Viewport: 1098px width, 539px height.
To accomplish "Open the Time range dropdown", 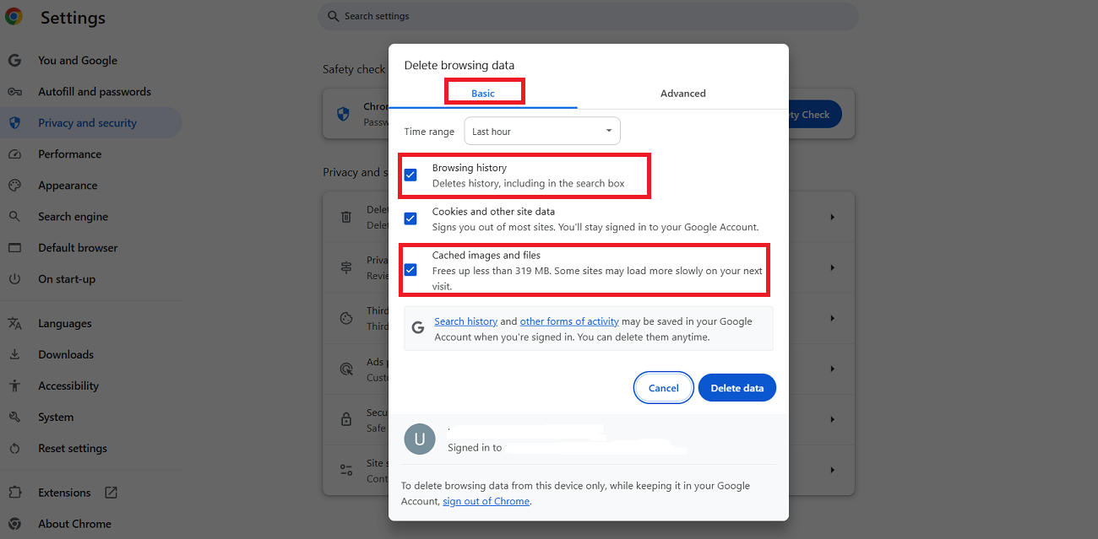I will pos(541,131).
